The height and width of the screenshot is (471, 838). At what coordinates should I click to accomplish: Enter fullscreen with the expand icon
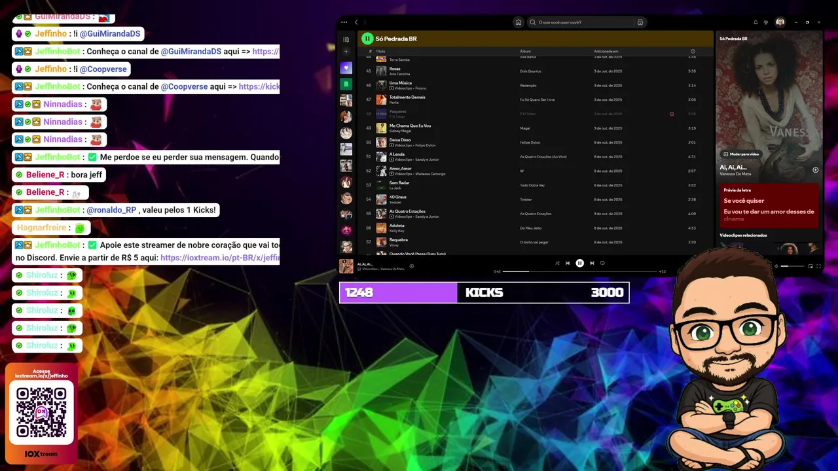(818, 266)
